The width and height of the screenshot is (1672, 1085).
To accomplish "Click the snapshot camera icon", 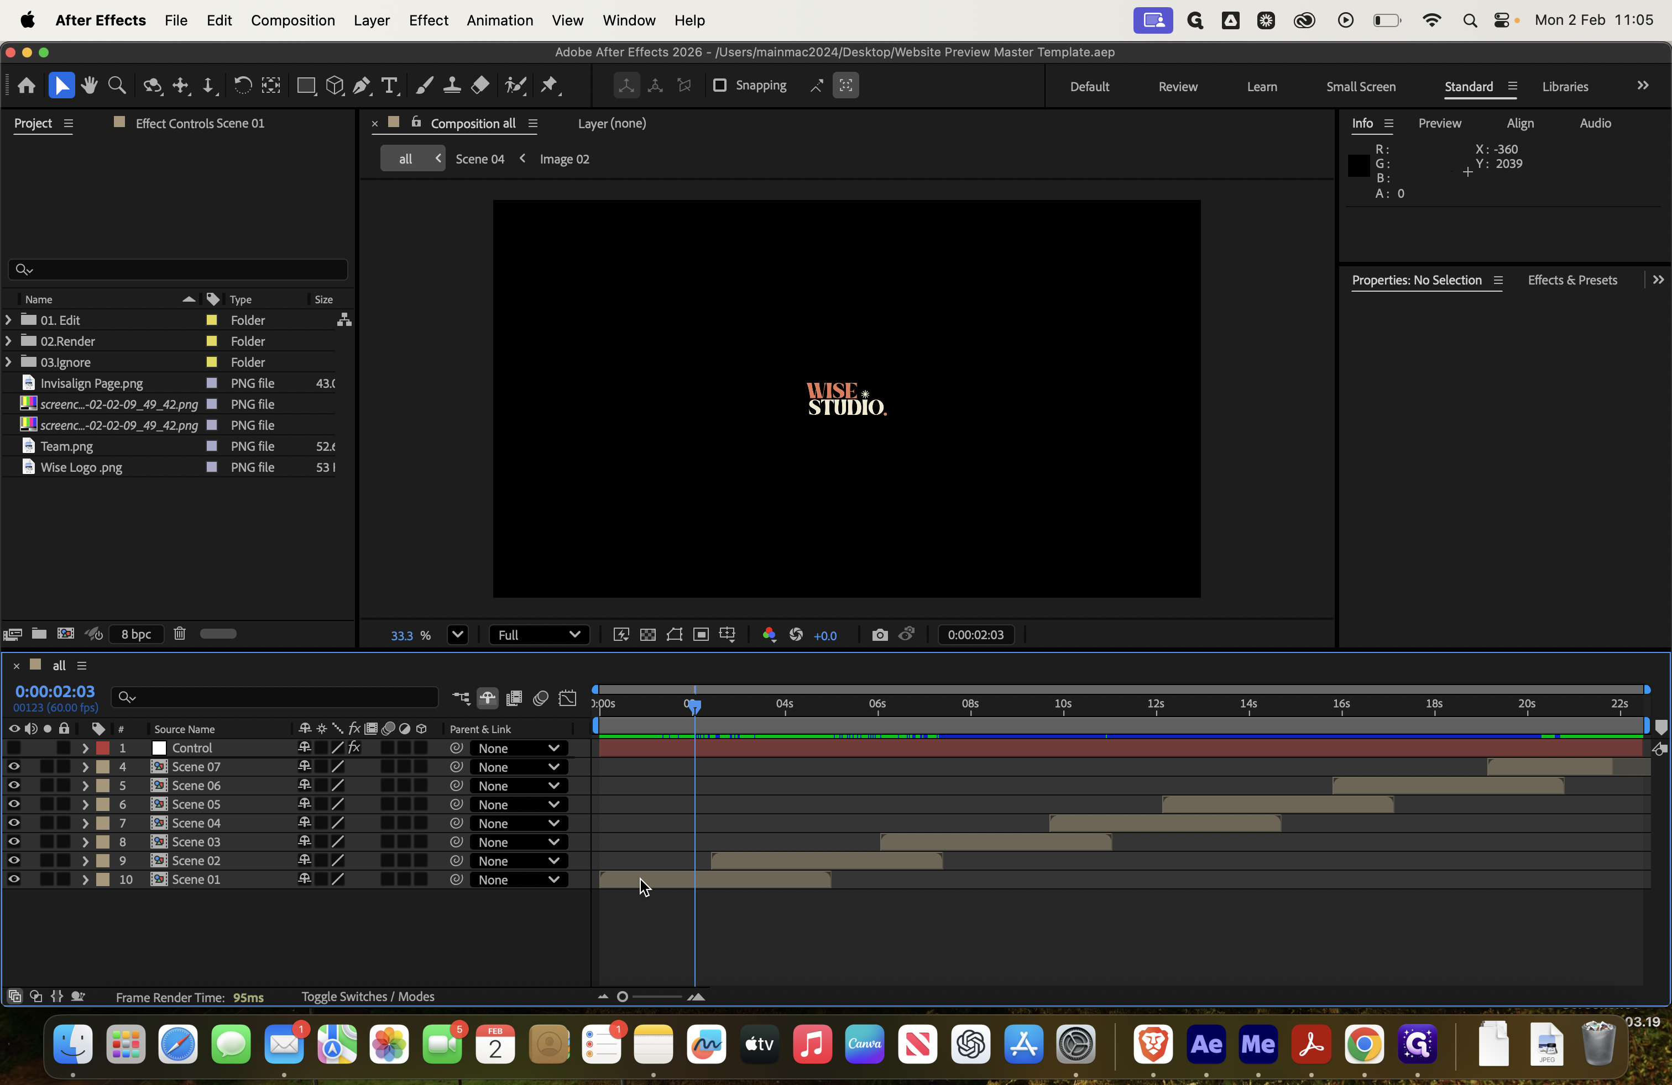I will tap(880, 635).
